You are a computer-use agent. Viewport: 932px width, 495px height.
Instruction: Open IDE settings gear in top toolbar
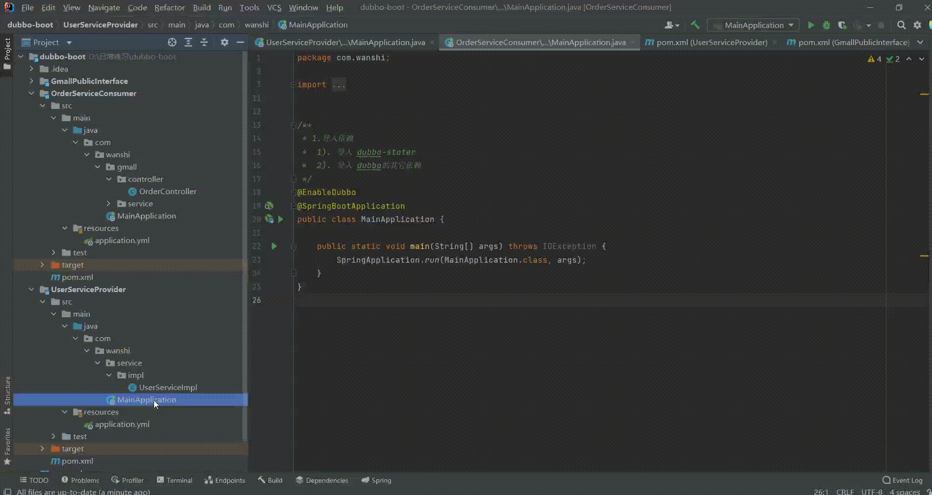pos(917,25)
